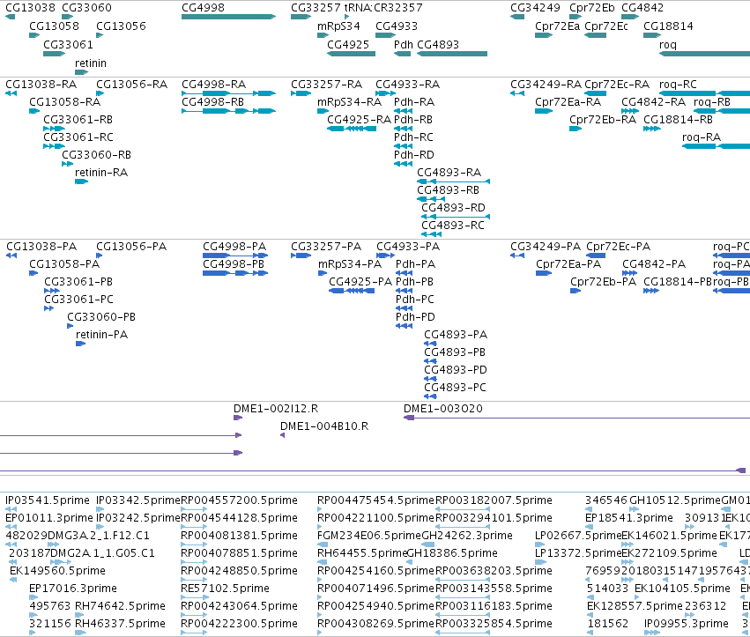Click the Pdh-PD protein label

(415, 317)
